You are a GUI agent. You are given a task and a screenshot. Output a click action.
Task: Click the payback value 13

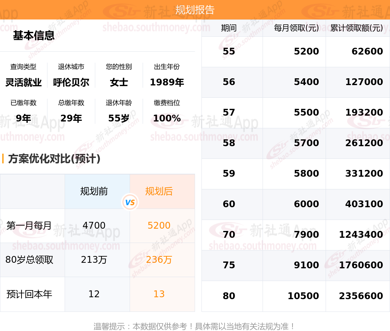pos(159,294)
